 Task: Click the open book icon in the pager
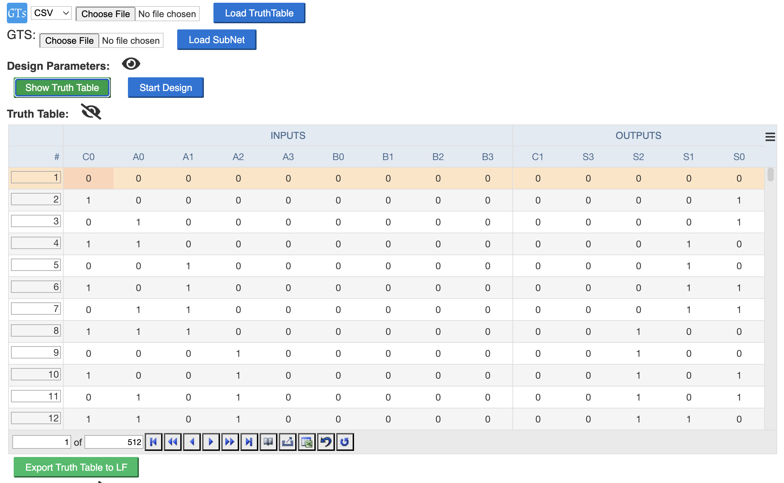[x=268, y=442]
